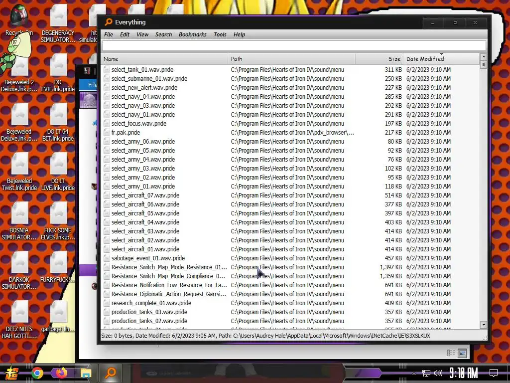Select file icon of fr.pak.pride
The width and height of the screenshot is (510, 383).
point(107,133)
